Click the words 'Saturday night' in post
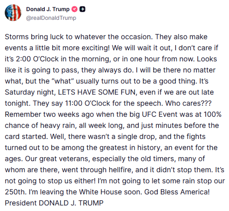 click(x=29, y=92)
